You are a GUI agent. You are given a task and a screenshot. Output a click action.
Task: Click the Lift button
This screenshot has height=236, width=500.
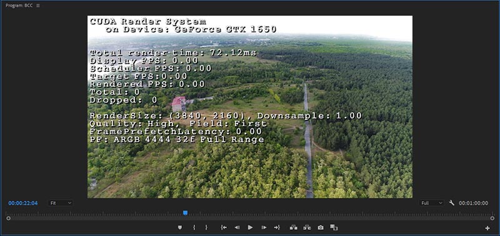click(x=294, y=227)
